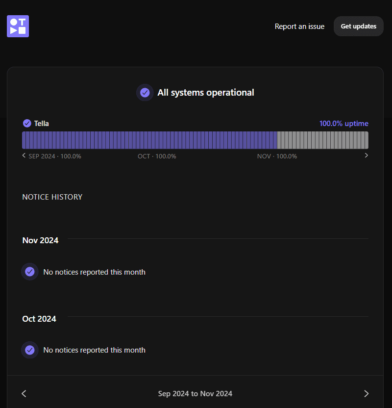Go to the previous notice history period
The image size is (392, 408).
pyautogui.click(x=24, y=393)
